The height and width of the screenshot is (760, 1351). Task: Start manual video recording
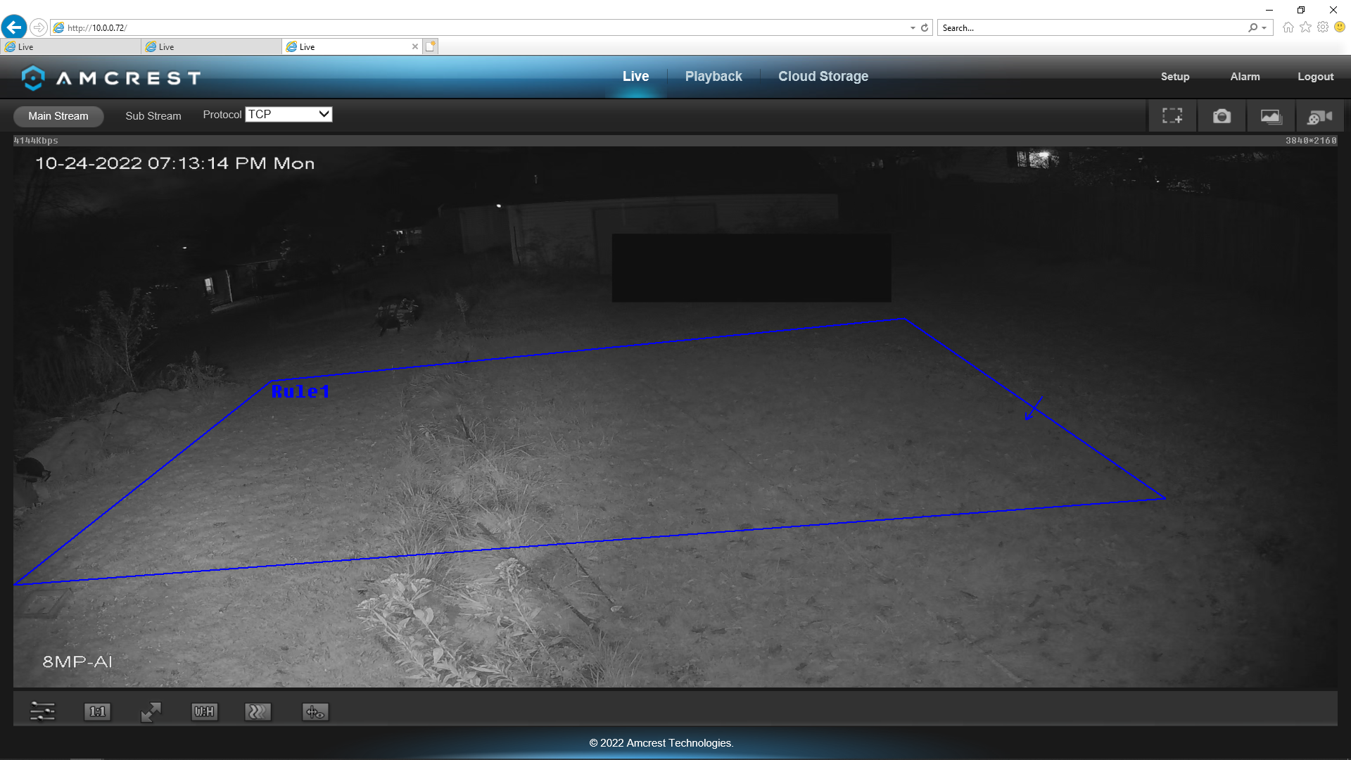pos(1320,116)
